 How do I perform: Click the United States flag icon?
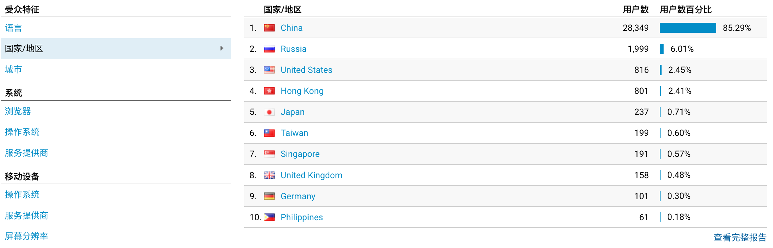[x=269, y=70]
